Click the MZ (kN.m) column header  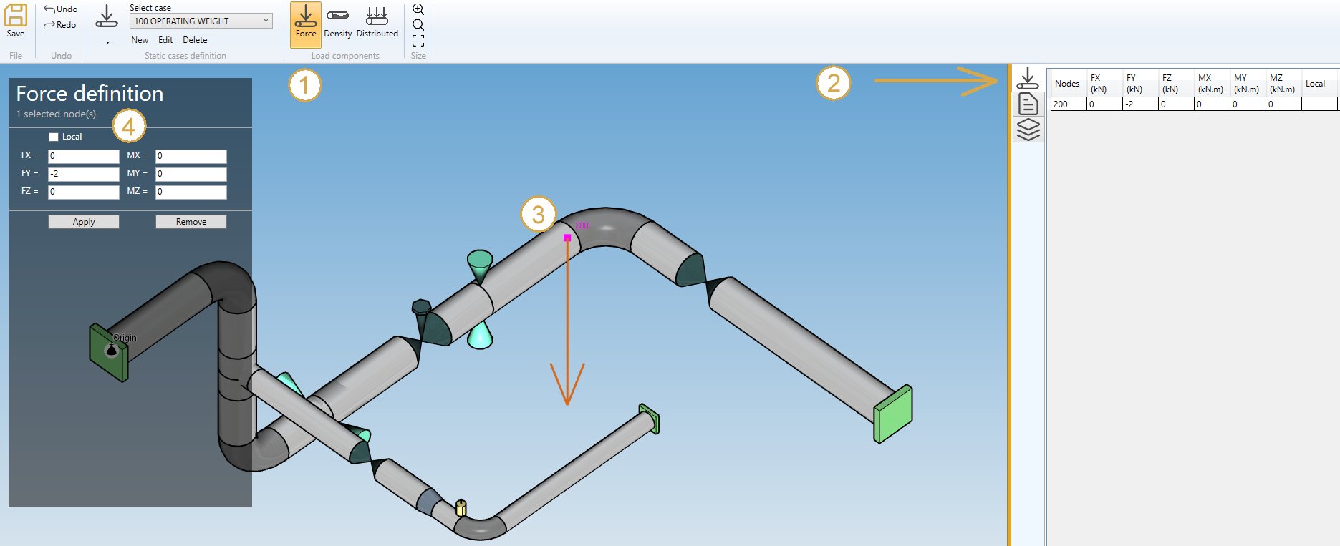pyautogui.click(x=1283, y=84)
